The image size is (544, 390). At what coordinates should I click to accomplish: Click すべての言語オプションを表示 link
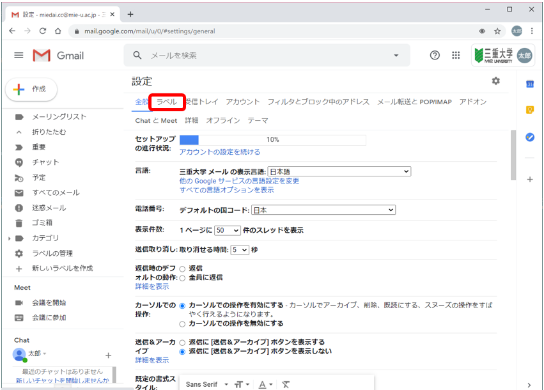click(x=226, y=190)
